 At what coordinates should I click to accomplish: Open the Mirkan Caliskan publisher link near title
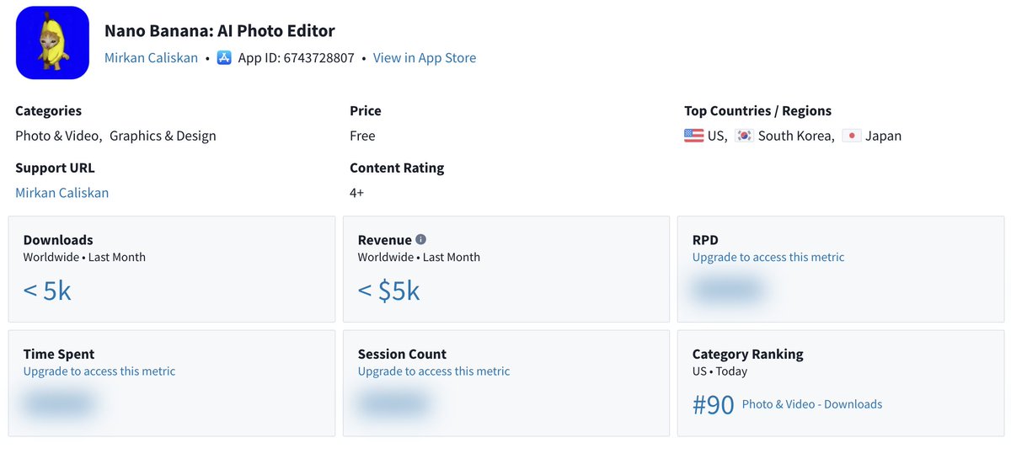click(x=151, y=58)
